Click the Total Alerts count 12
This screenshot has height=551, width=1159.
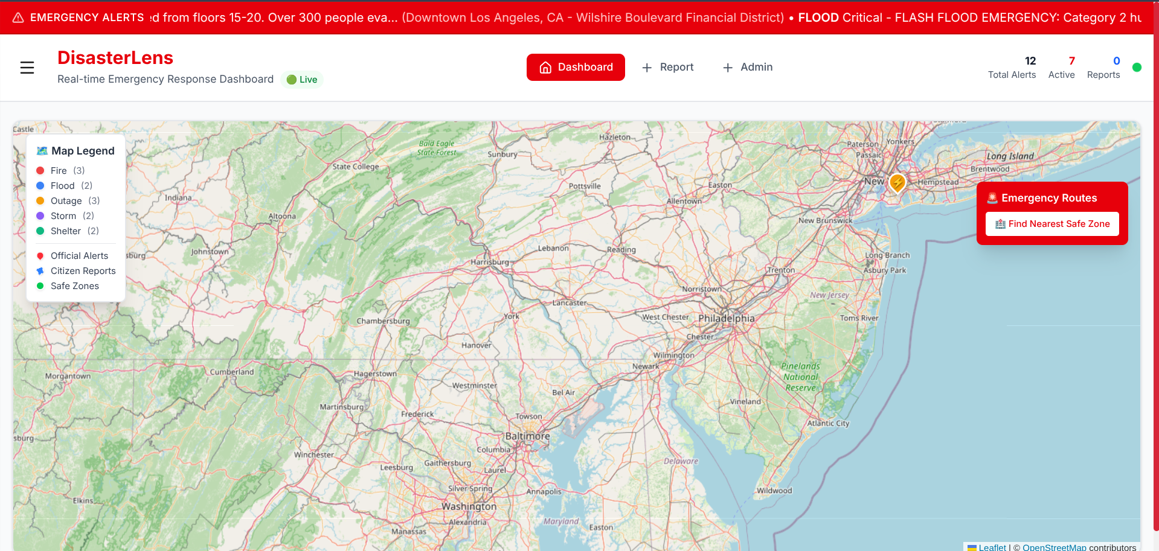(x=1030, y=61)
